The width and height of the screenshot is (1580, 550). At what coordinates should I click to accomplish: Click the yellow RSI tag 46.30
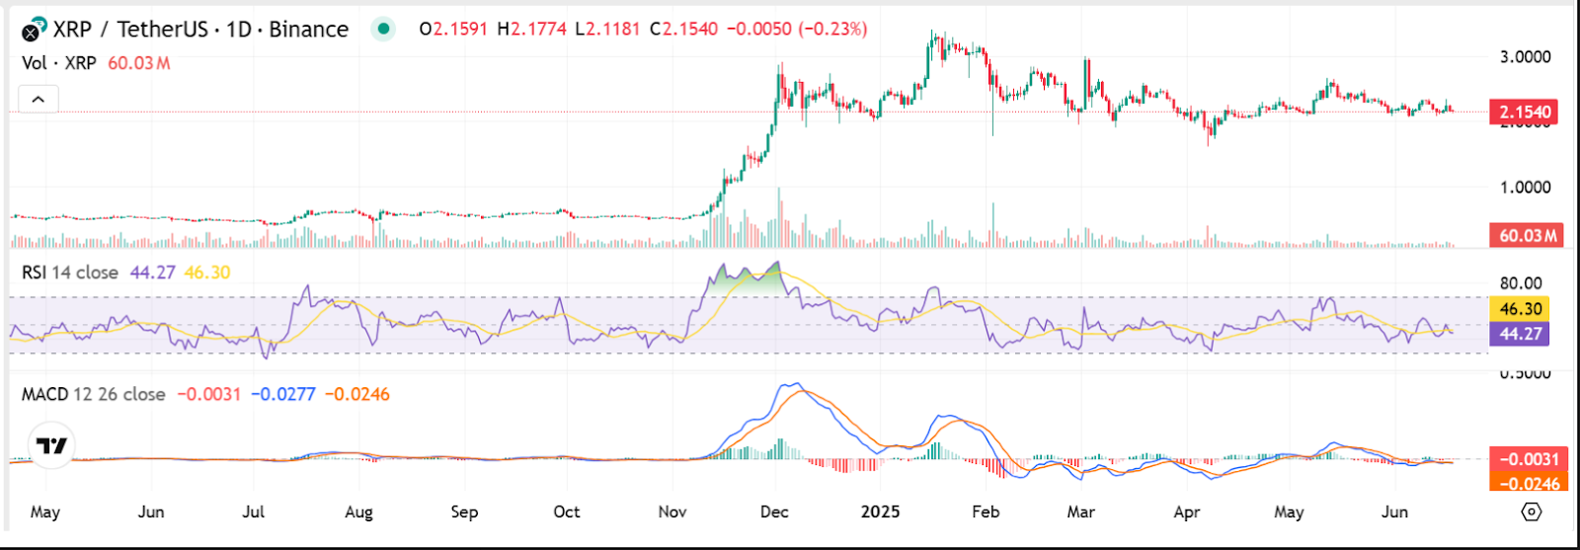point(1520,309)
